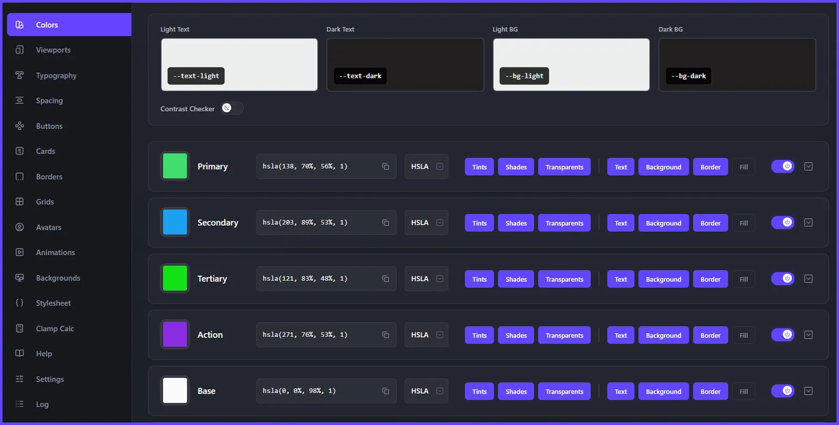Open the Primary green color swatch

point(175,166)
